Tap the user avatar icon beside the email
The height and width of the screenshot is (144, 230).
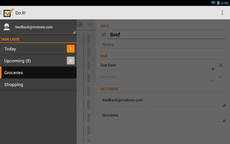7,27
